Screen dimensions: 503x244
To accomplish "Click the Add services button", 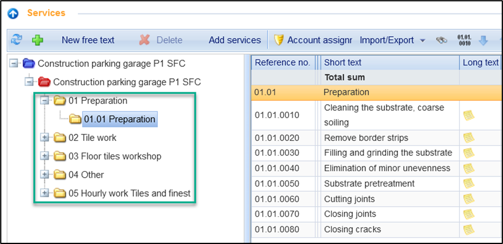I will 234,40.
